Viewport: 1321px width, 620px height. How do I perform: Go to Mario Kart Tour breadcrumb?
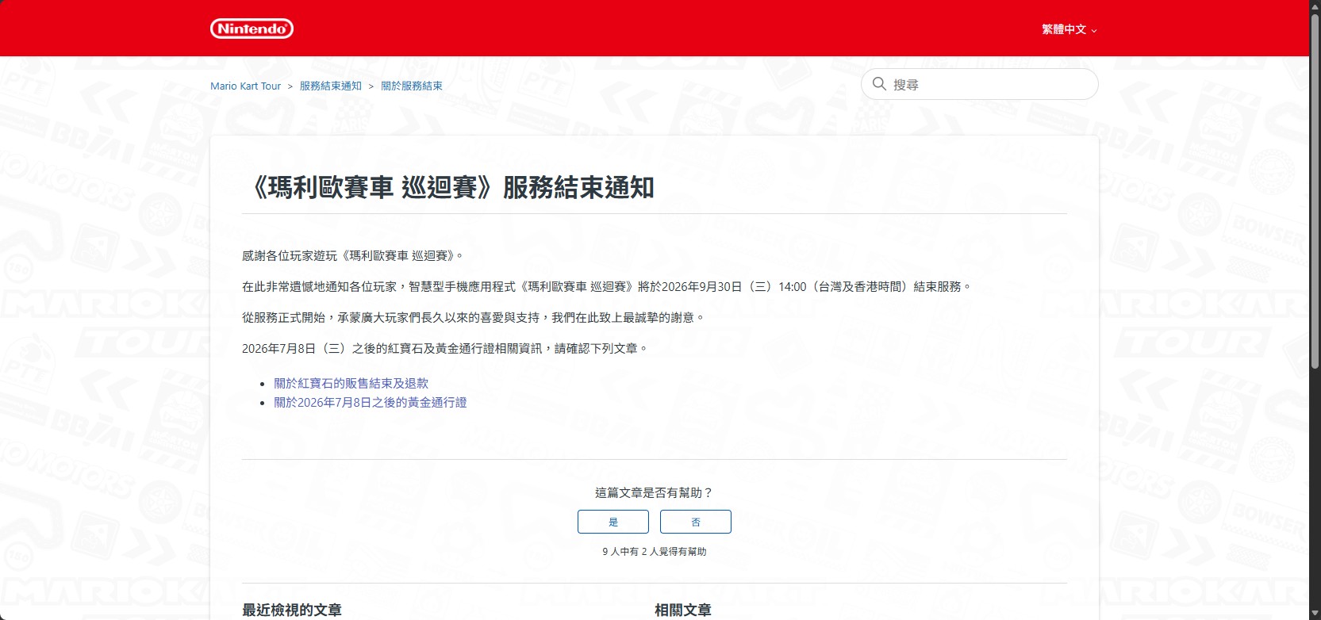(245, 86)
